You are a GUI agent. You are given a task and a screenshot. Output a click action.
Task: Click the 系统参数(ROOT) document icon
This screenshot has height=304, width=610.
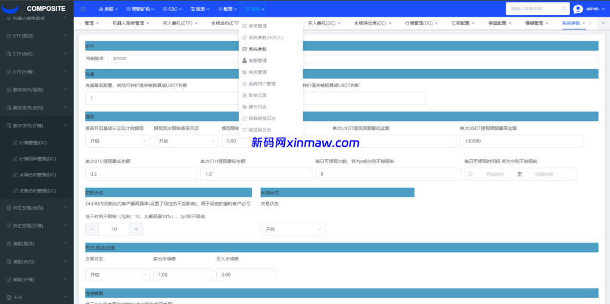244,38
